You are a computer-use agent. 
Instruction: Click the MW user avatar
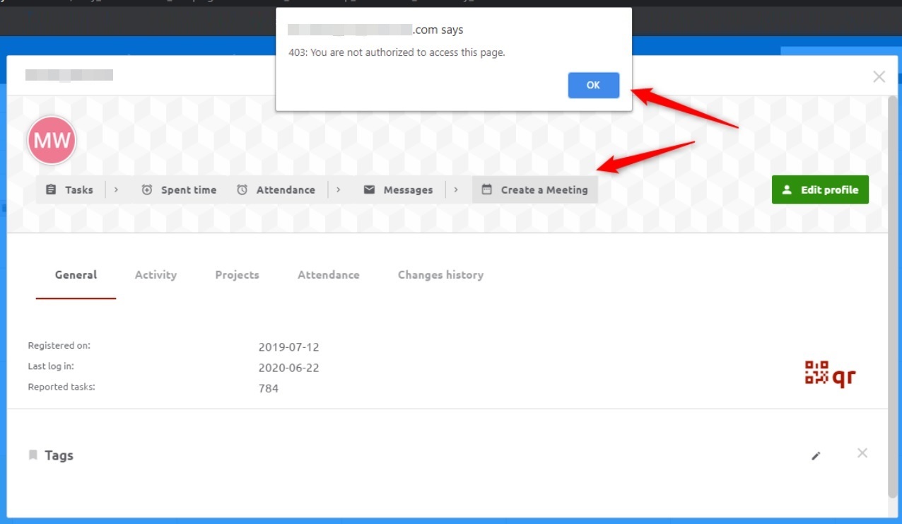(x=52, y=140)
